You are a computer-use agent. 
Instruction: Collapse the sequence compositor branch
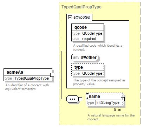[80, 99]
